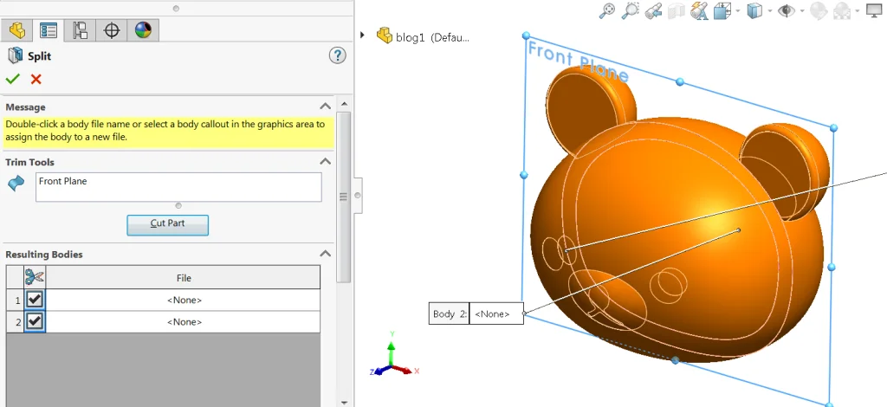This screenshot has height=407, width=887.
Task: Click the Zoom to Area icon
Action: point(631,10)
